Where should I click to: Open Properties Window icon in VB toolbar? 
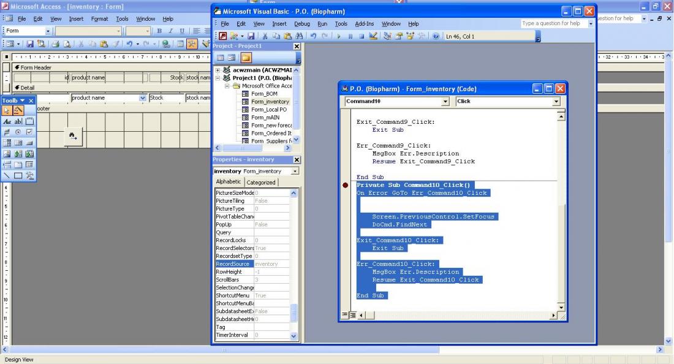(x=399, y=36)
